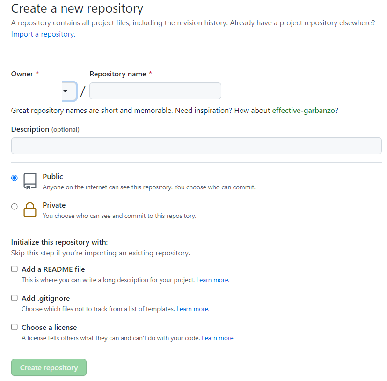The width and height of the screenshot is (387, 381).
Task: Enable Add a README file checkbox
Action: click(15, 269)
